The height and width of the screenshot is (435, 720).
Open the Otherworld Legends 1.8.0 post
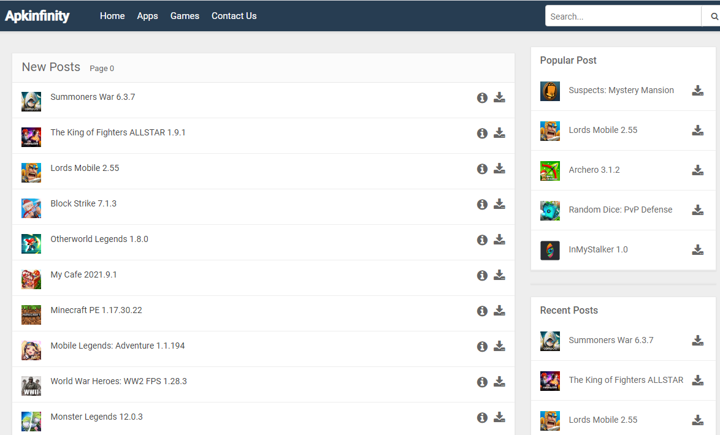pyautogui.click(x=99, y=239)
